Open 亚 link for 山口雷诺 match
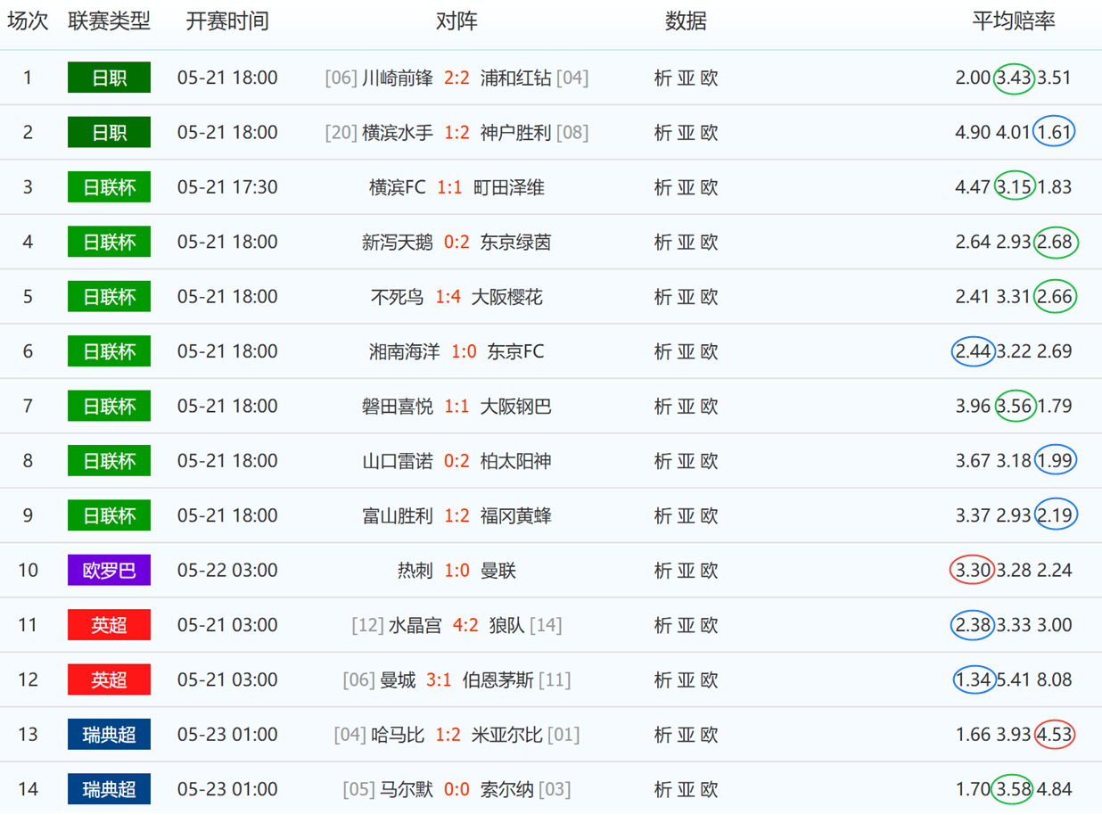 686,461
